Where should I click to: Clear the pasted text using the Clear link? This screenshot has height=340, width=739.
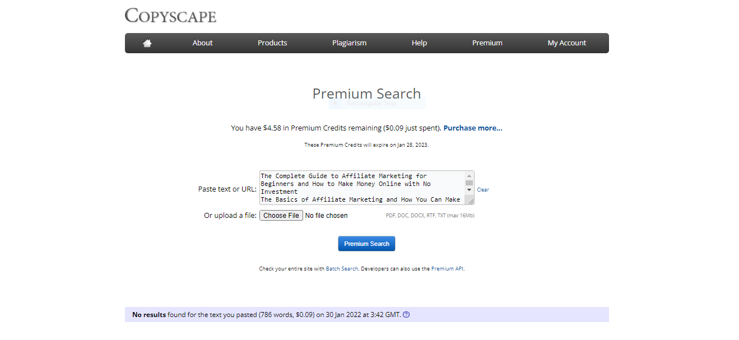click(x=482, y=189)
